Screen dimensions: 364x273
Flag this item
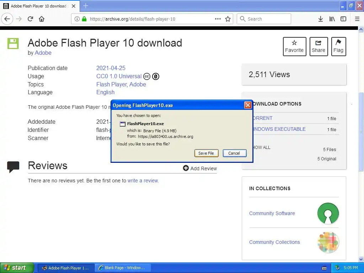[338, 47]
